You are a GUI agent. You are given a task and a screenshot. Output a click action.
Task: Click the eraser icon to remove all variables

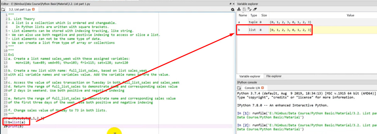pos(254,9)
